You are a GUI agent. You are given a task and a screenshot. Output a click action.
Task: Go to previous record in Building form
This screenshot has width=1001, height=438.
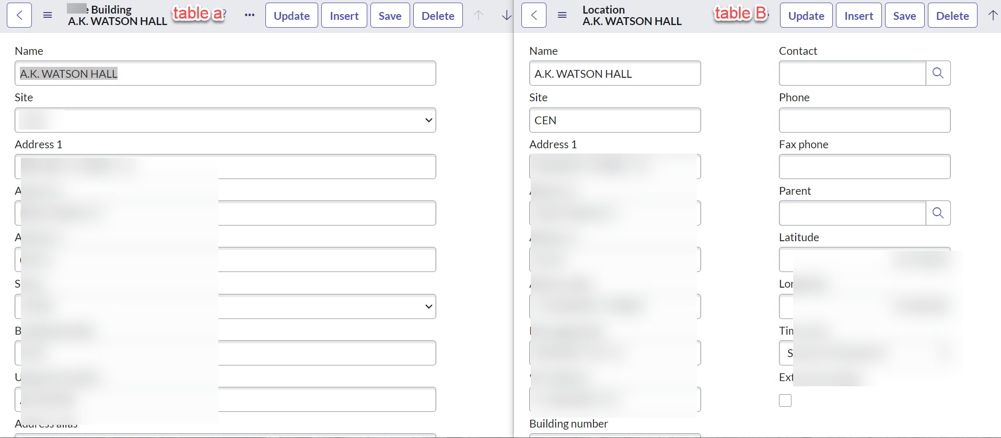click(479, 16)
